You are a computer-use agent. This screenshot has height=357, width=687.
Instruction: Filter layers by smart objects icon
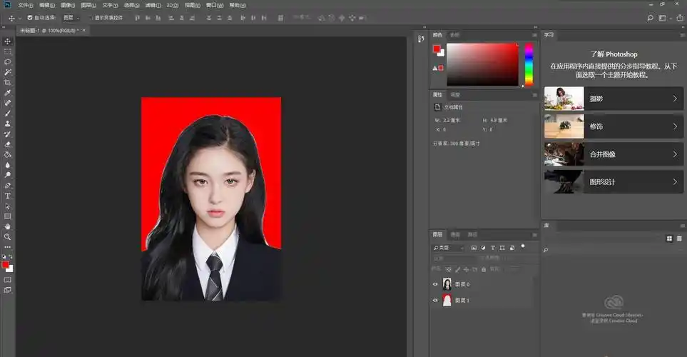(512, 248)
